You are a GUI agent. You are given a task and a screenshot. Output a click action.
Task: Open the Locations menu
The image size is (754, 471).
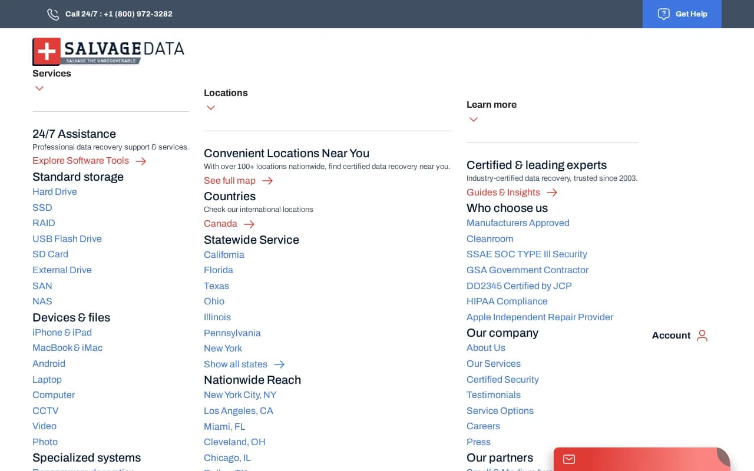(226, 92)
